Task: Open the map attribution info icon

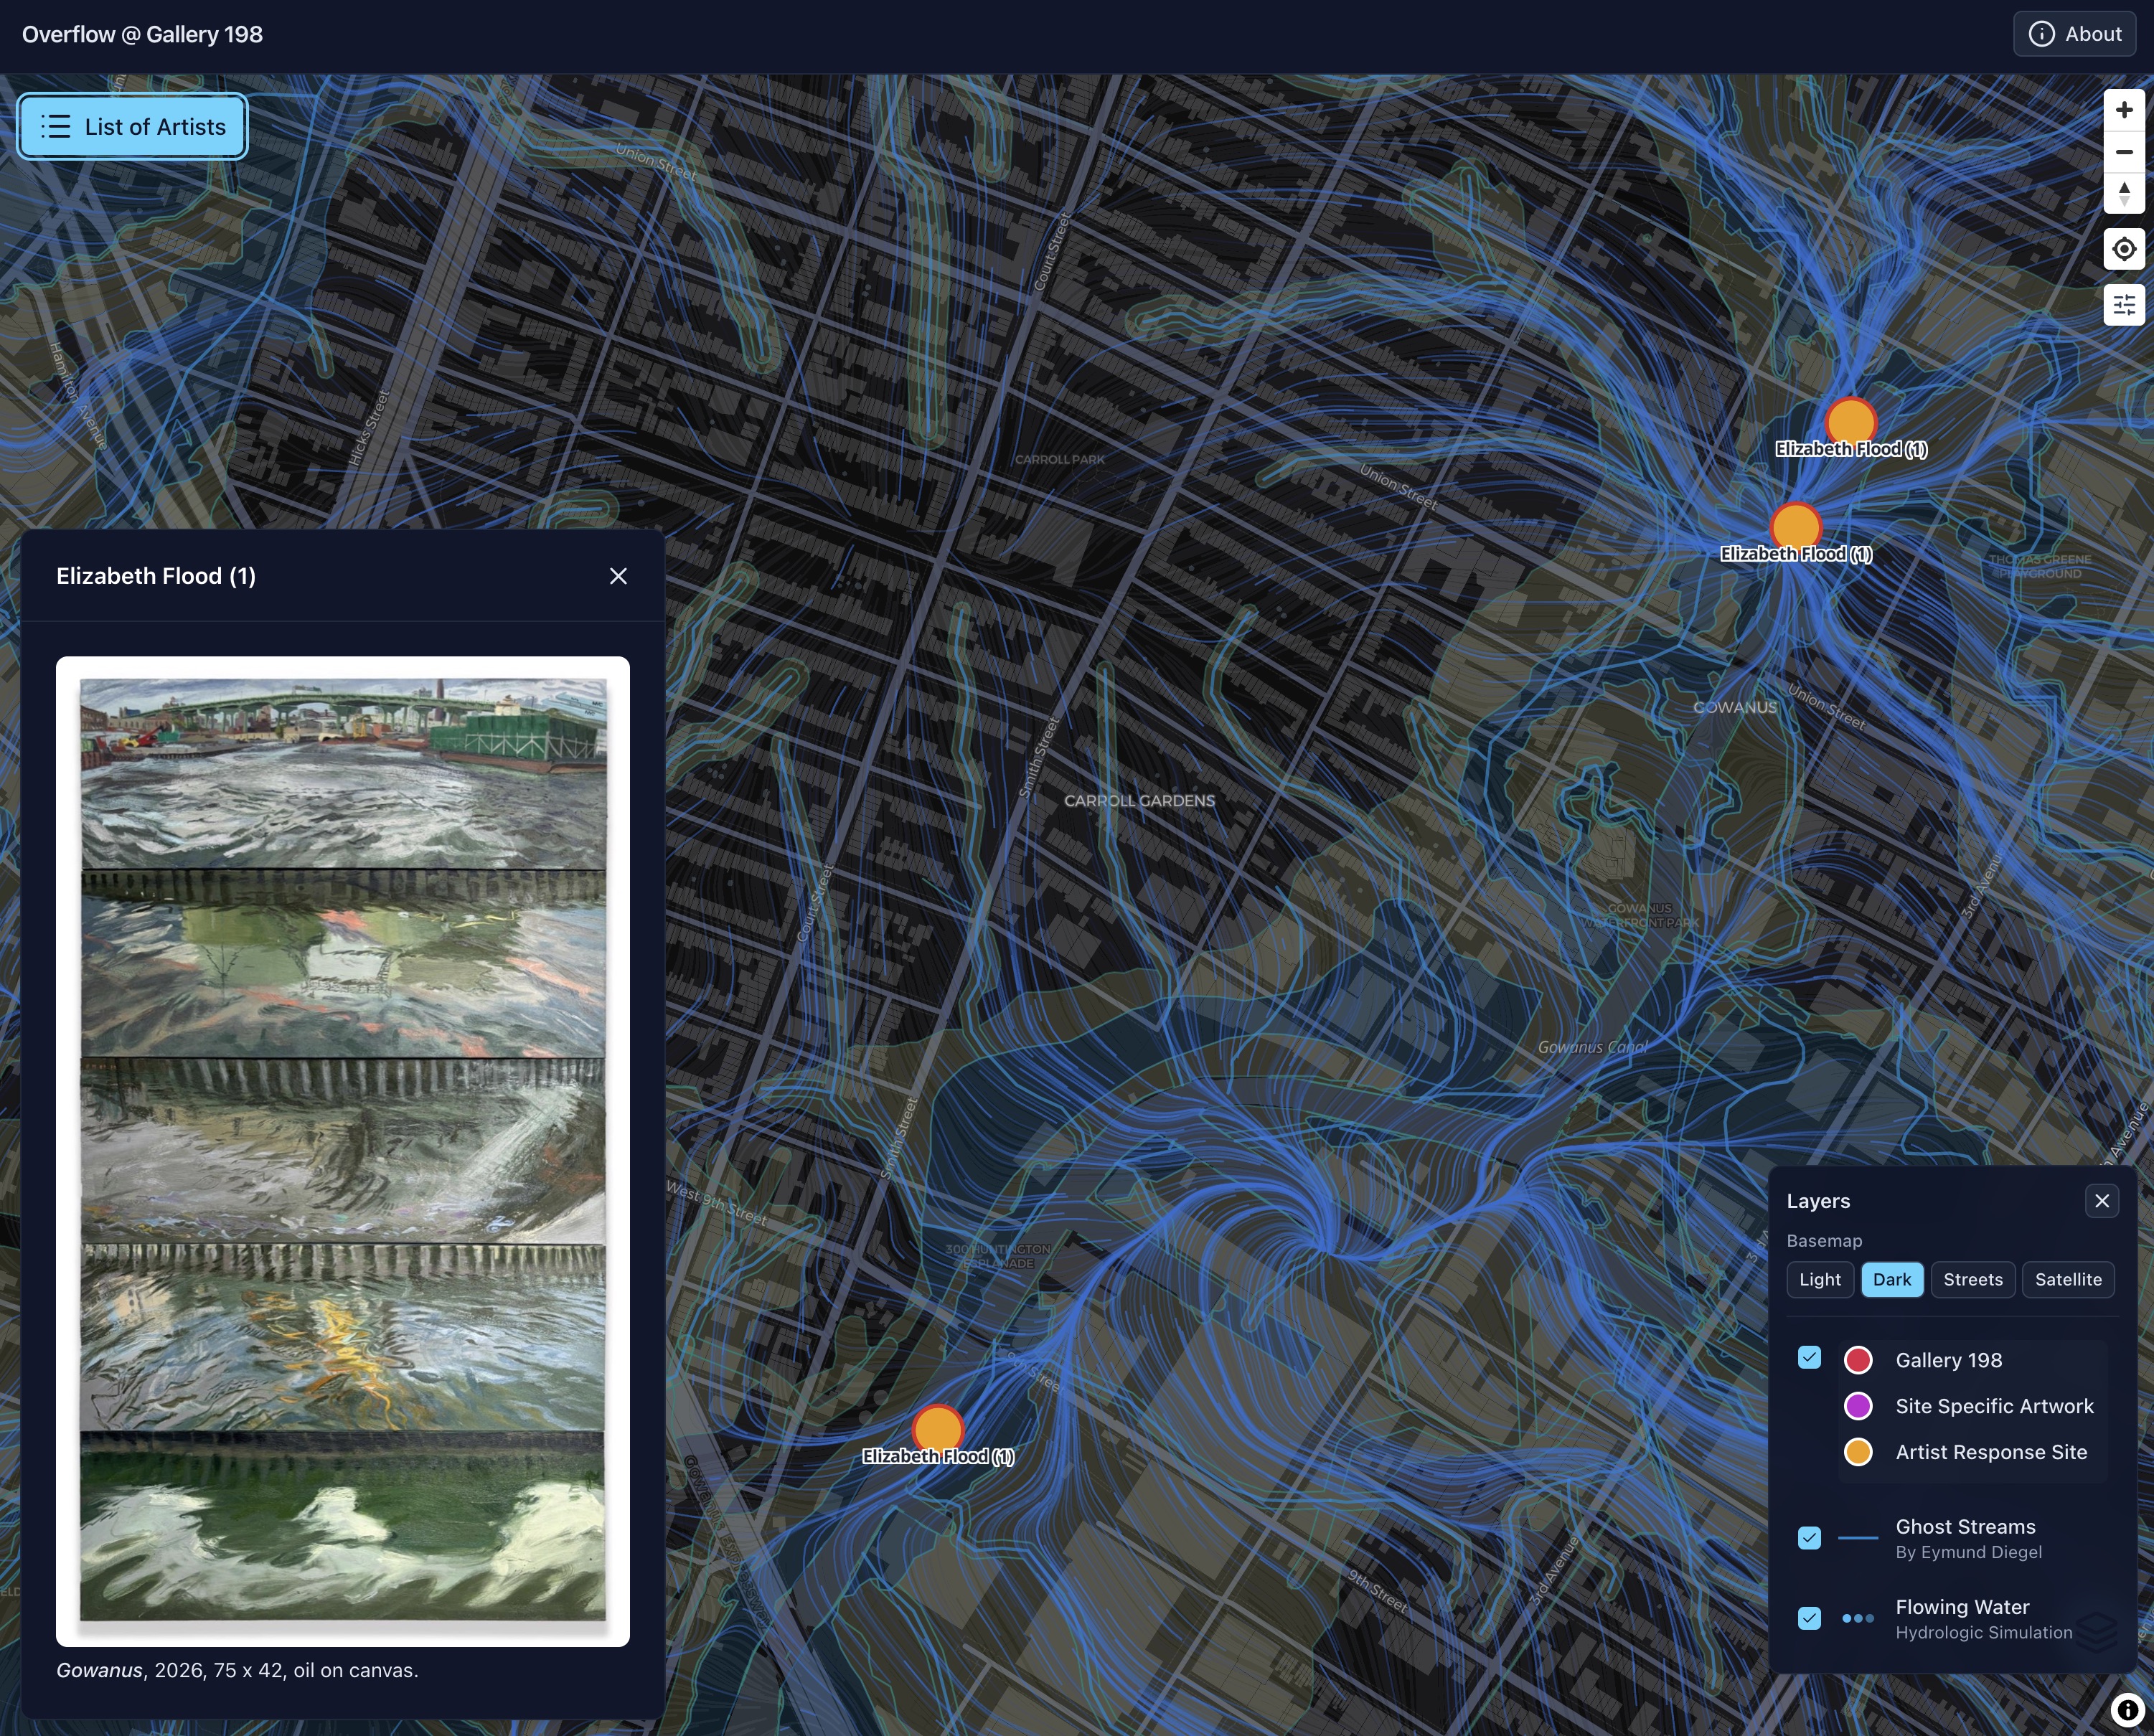Action: [x=2128, y=1710]
